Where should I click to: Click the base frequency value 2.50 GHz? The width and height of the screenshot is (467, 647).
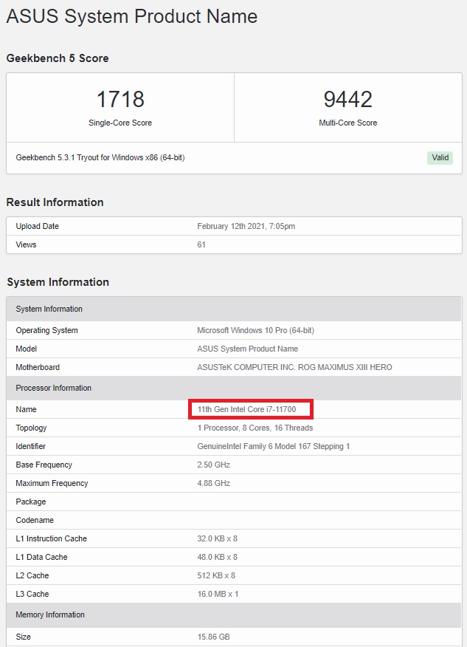point(213,465)
